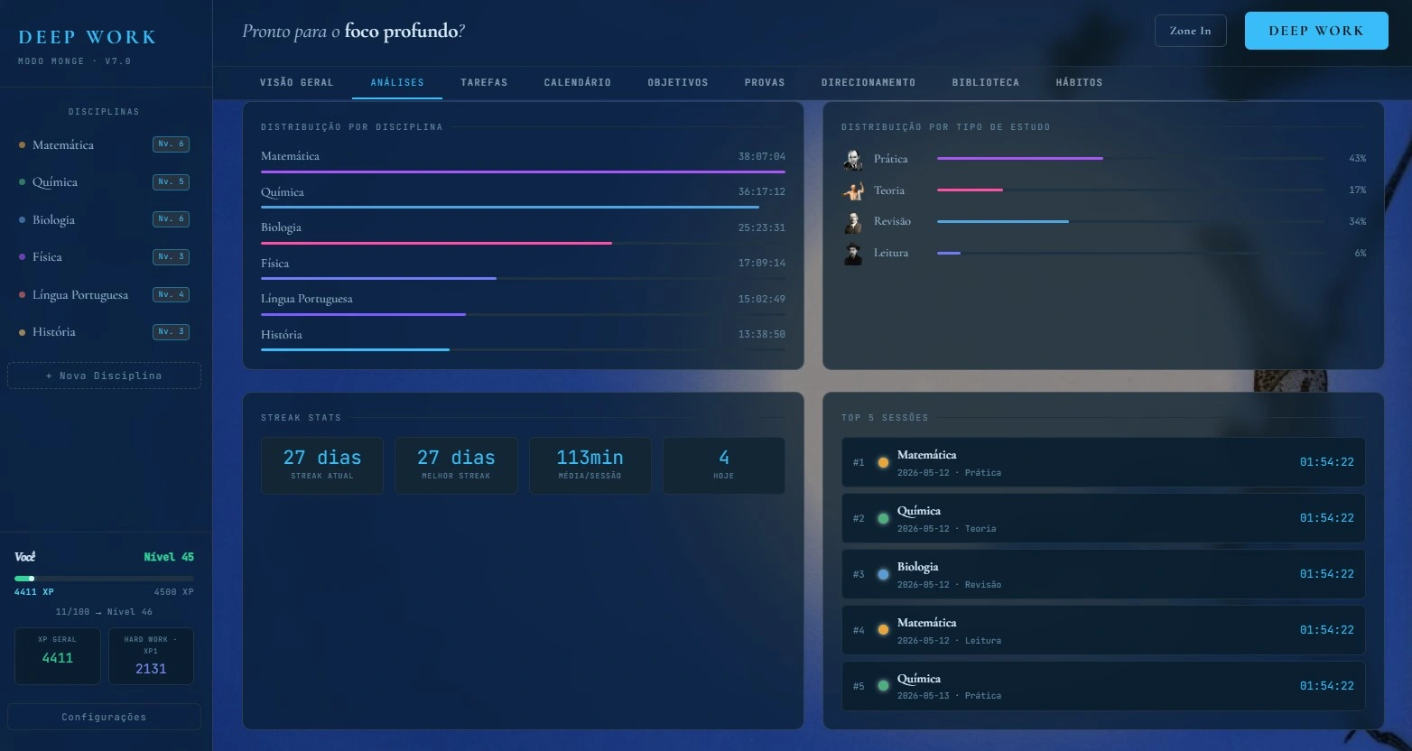Viewport: 1412px width, 751px height.
Task: Open Configurações at the sidebar bottom
Action: click(x=104, y=717)
